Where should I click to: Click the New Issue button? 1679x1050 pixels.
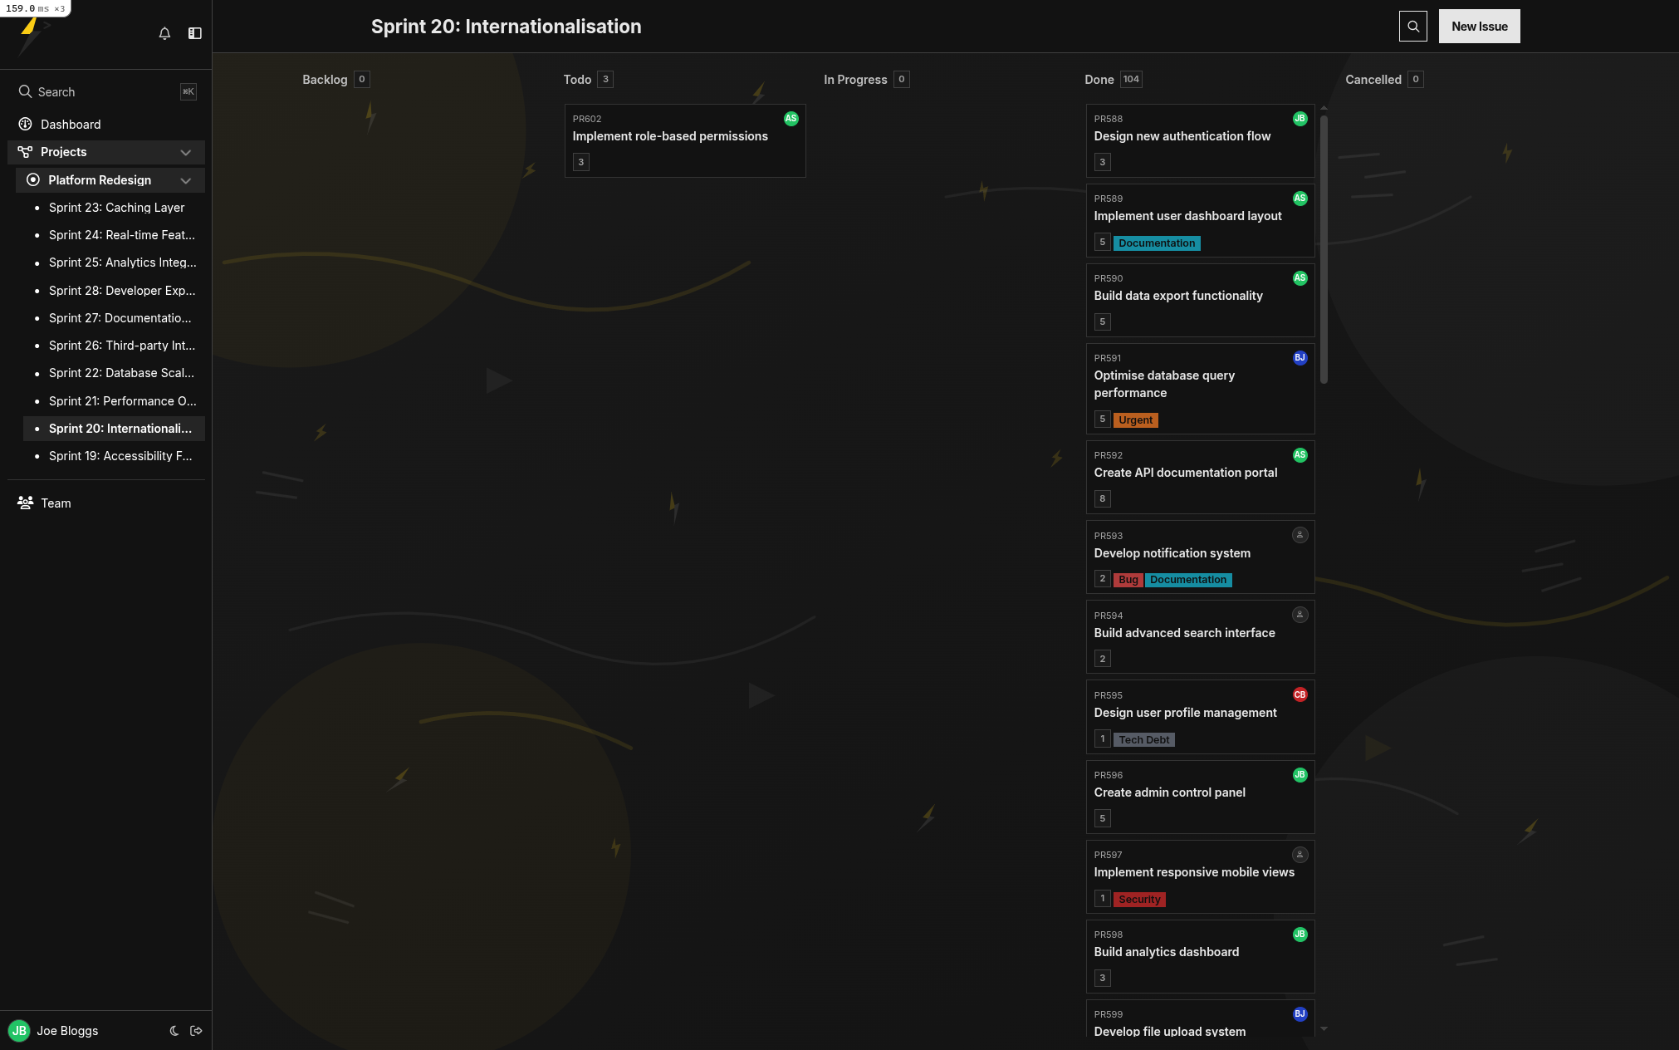pyautogui.click(x=1479, y=27)
